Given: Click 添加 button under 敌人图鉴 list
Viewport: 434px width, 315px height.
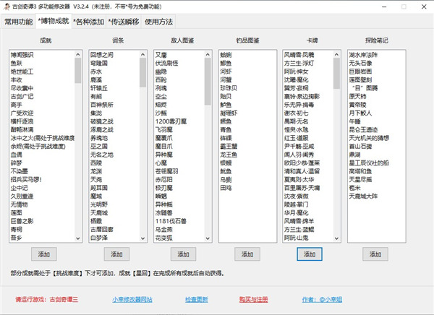Looking at the screenshot, I should coord(183,254).
